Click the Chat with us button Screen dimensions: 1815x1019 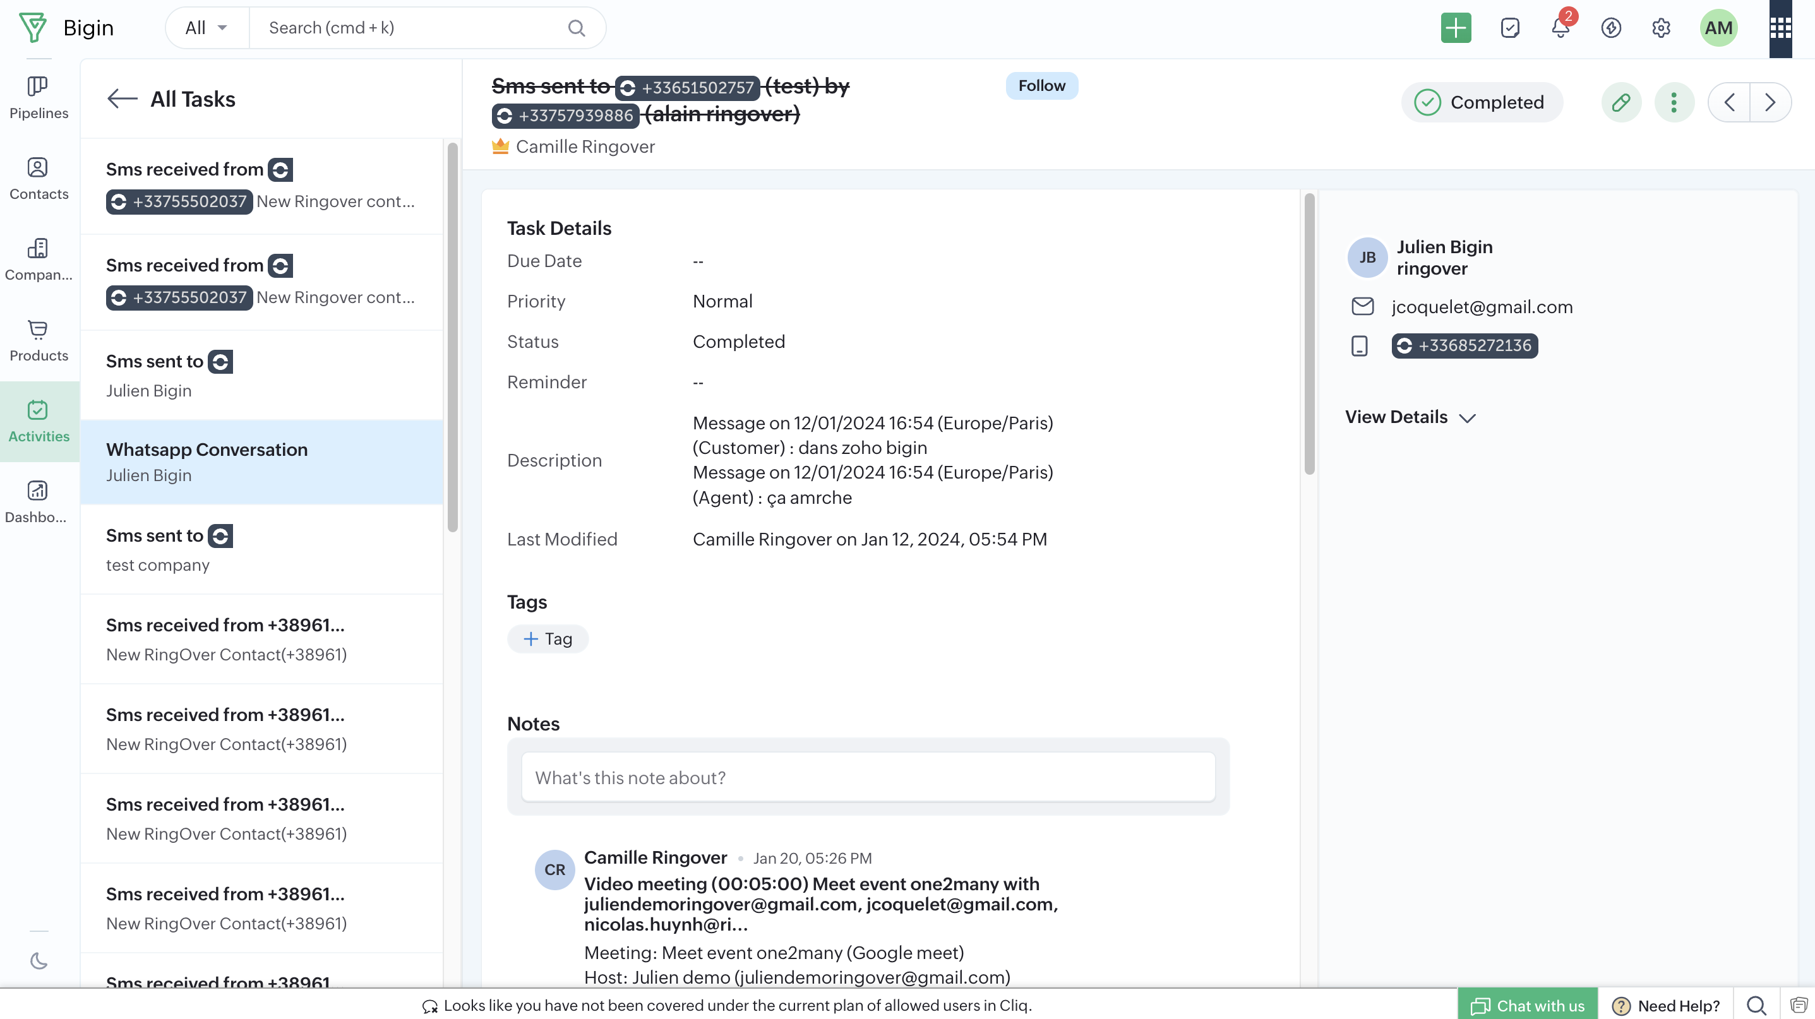click(1527, 1006)
